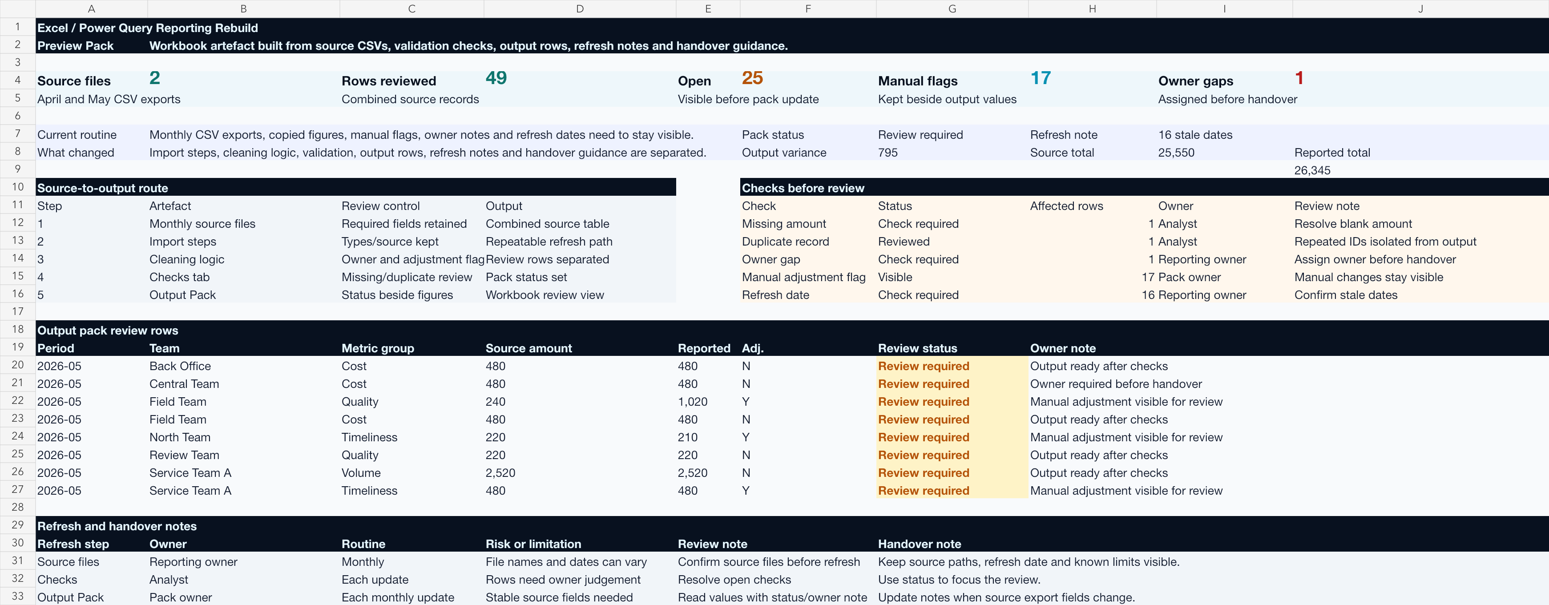
Task: Select column D header
Action: pyautogui.click(x=580, y=8)
